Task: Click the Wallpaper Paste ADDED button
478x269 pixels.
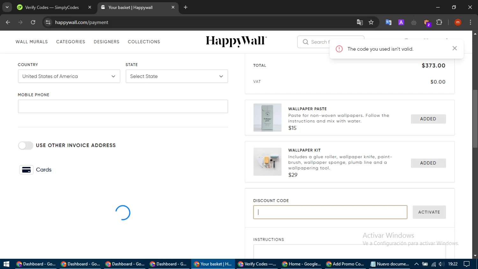Action: [428, 119]
